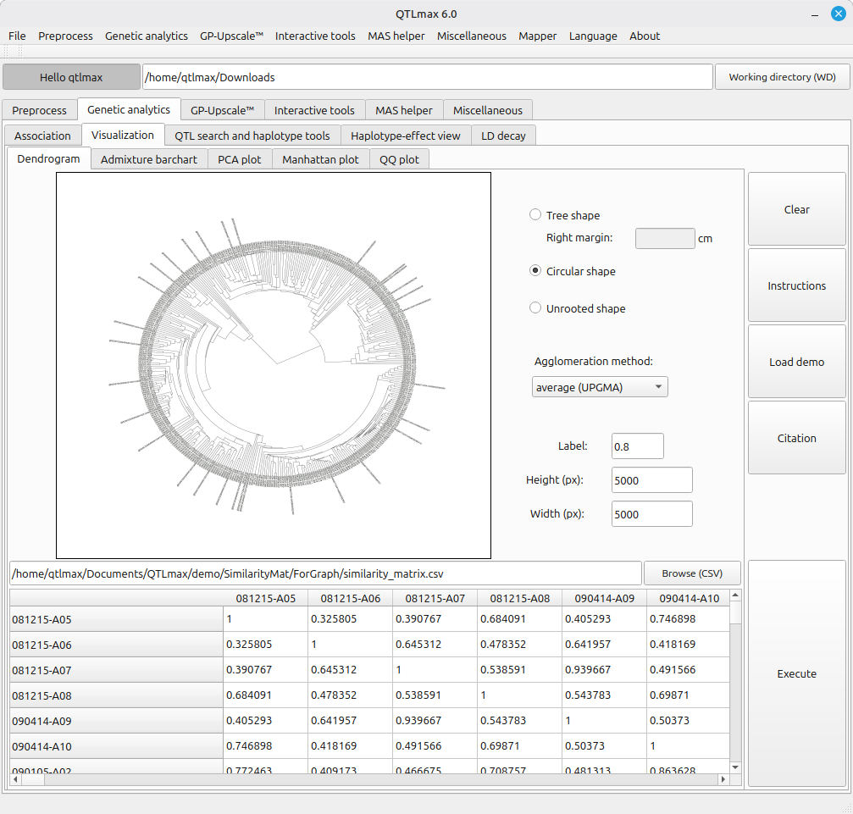Click the Height (px) input field

tap(651, 480)
